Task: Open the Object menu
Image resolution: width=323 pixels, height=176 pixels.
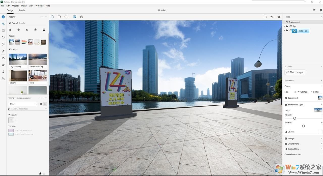Action: pos(15,6)
